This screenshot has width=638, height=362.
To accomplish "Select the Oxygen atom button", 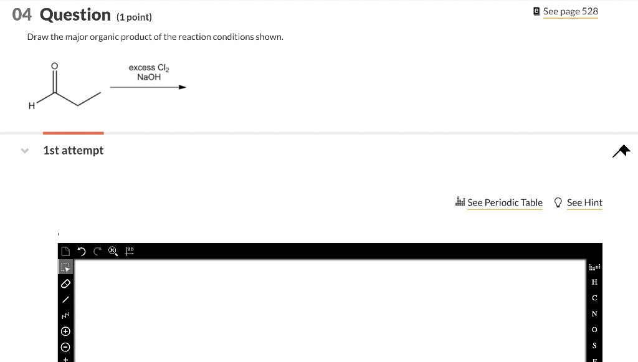I will click(x=594, y=329).
